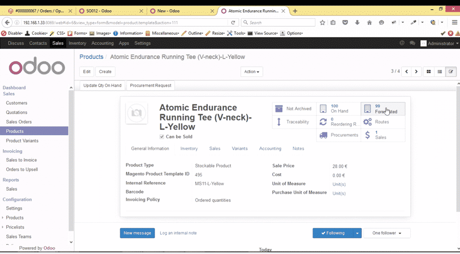Open the Images web developer menu
This screenshot has height=254, width=460.
(x=100, y=33)
